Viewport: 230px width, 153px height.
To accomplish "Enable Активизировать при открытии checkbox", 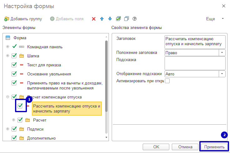I will tap(167, 81).
